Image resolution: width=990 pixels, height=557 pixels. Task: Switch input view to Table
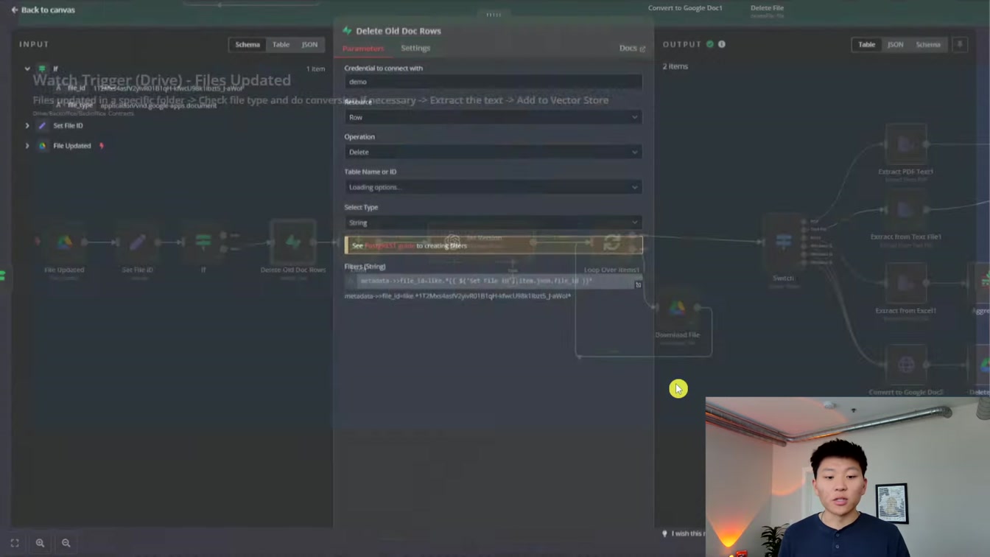click(x=281, y=44)
